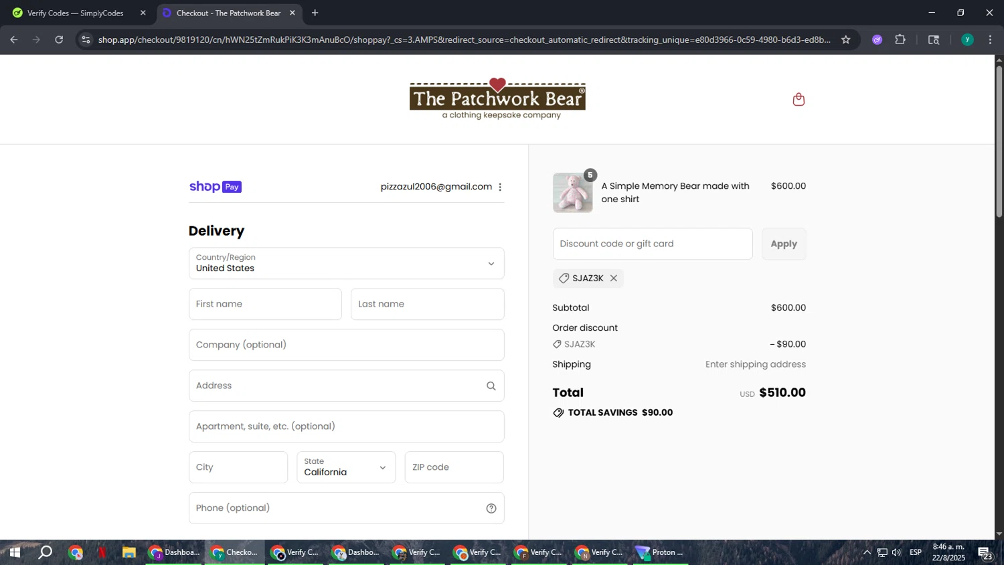Open the notification center icon
Screen dimensions: 1004x565
click(x=985, y=553)
